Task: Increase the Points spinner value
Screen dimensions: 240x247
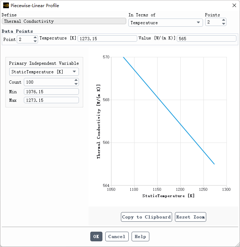Action: [224, 20]
